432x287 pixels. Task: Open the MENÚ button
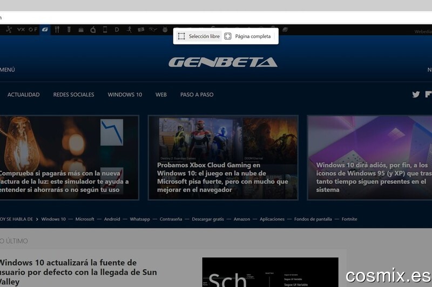[8, 70]
